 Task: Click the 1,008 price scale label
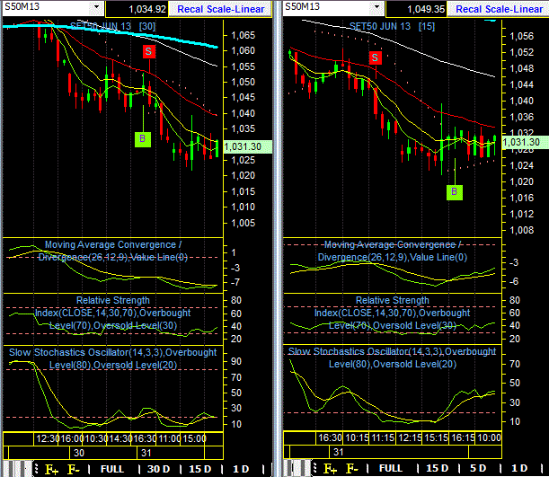pyautogui.click(x=522, y=230)
